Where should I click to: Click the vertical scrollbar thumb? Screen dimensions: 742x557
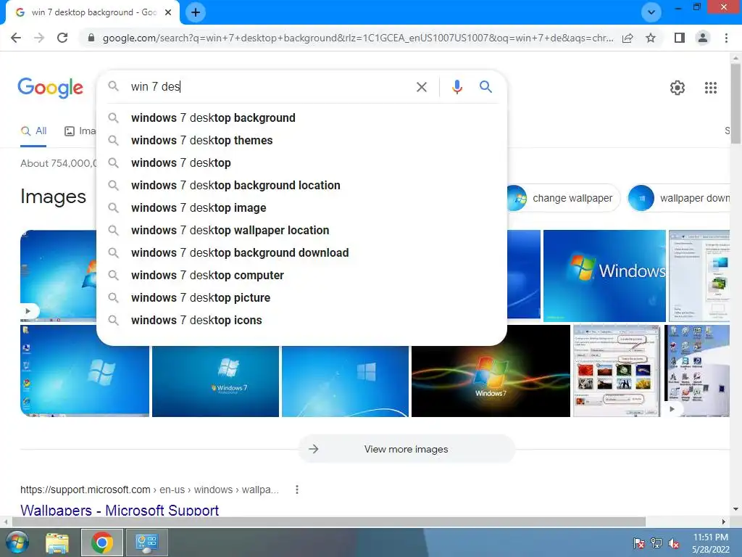pos(735,103)
